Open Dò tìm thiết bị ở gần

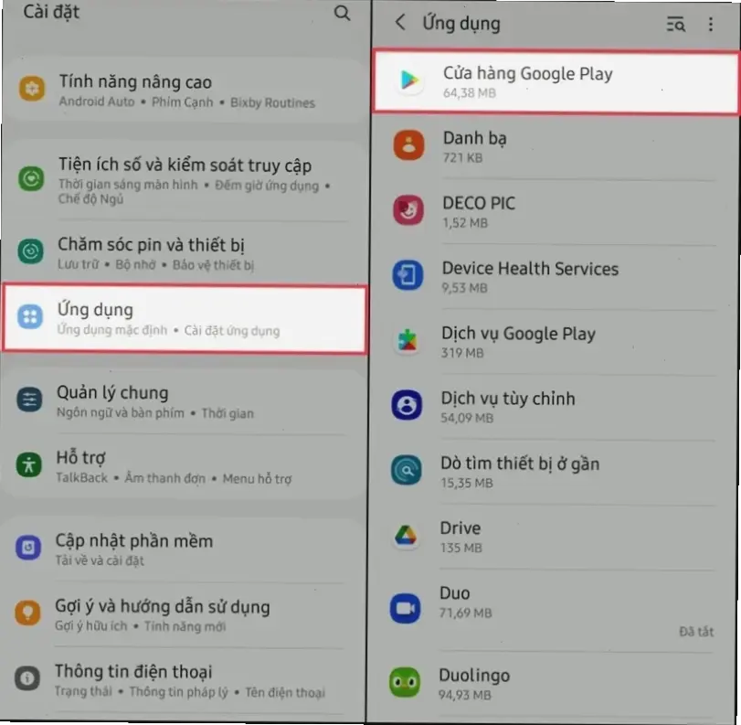553,472
